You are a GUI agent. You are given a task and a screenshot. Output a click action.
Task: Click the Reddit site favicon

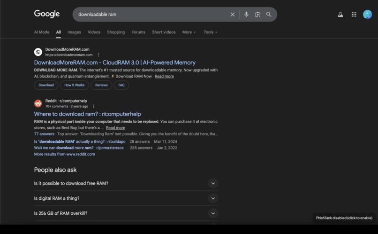coord(38,103)
